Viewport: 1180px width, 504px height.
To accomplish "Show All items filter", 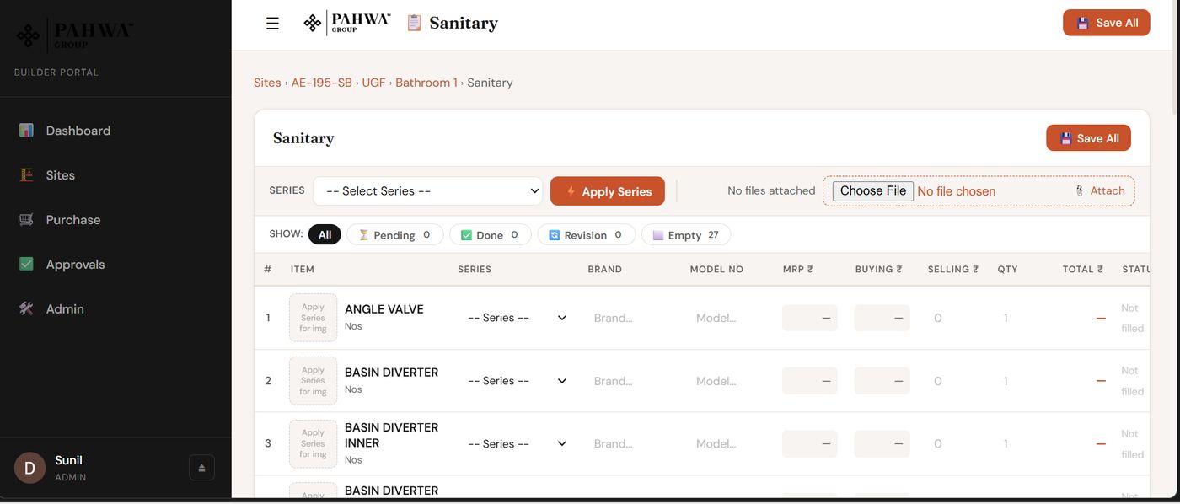I will coord(324,234).
